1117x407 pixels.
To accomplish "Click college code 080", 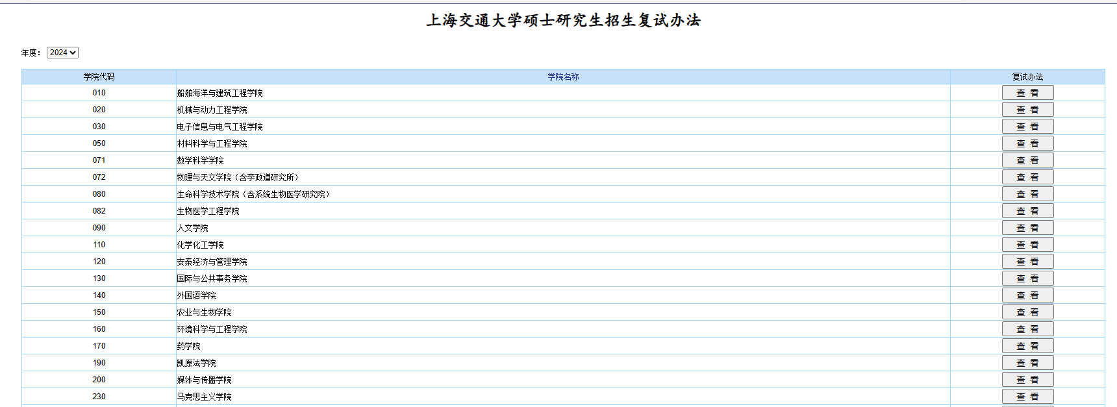I will (x=99, y=194).
